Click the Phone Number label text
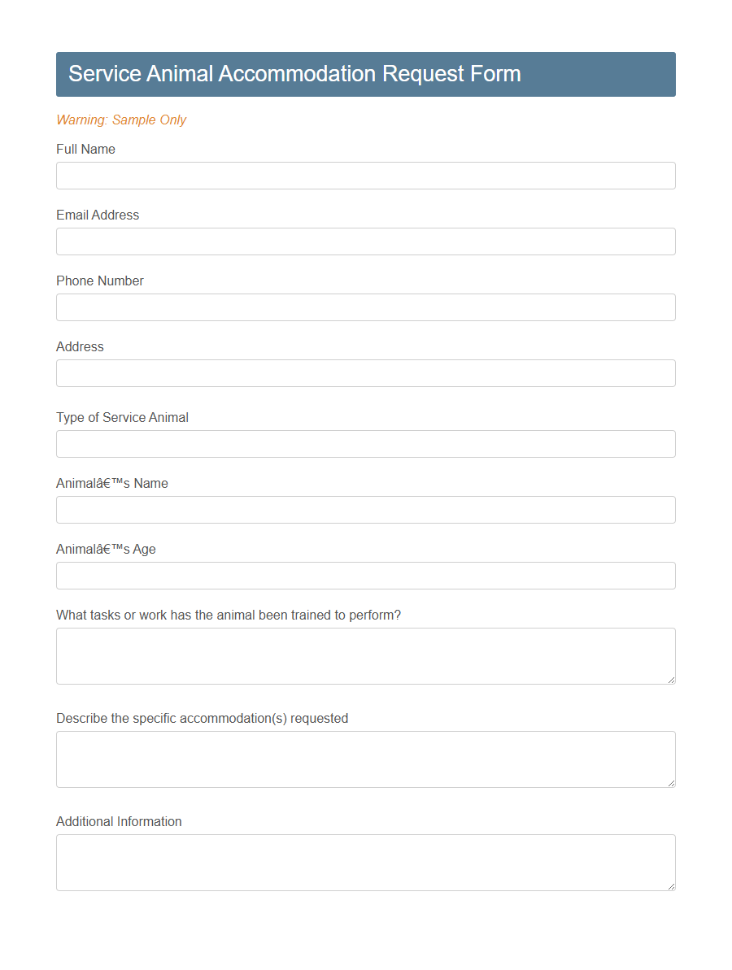This screenshot has height=970, width=732. pos(99,281)
